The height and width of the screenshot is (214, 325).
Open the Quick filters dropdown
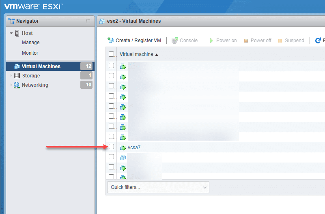pyautogui.click(x=158, y=187)
